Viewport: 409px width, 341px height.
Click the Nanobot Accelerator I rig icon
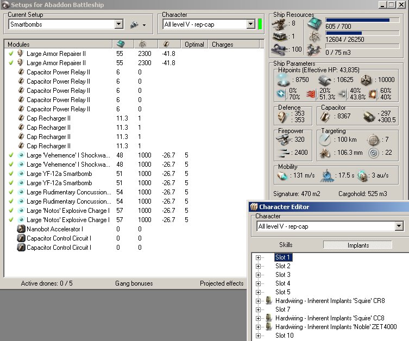pyautogui.click(x=21, y=229)
